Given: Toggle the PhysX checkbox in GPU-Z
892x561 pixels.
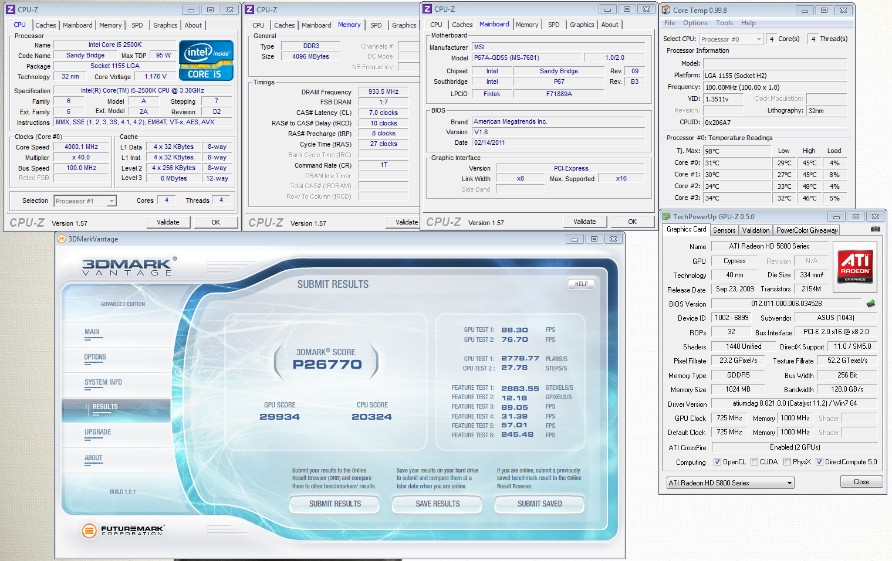Looking at the screenshot, I should pos(788,462).
